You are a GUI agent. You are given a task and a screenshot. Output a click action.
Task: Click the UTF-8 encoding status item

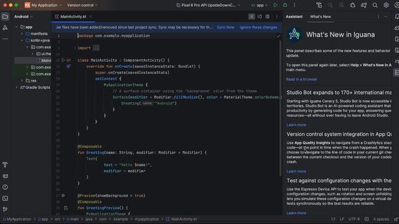(354, 219)
